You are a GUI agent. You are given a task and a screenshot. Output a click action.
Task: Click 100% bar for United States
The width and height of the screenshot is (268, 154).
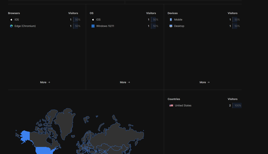pos(237,106)
